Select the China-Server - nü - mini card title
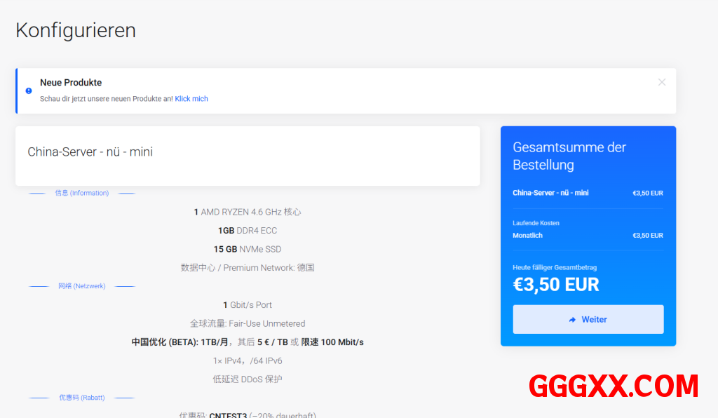718x418 pixels. [x=90, y=151]
